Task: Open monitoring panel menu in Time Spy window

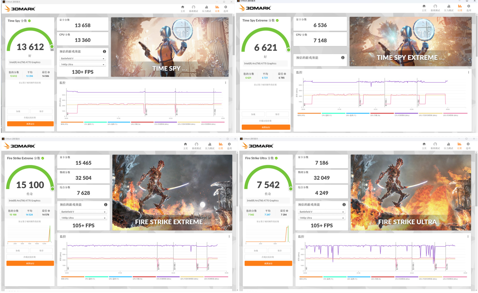Action: click(x=226, y=83)
